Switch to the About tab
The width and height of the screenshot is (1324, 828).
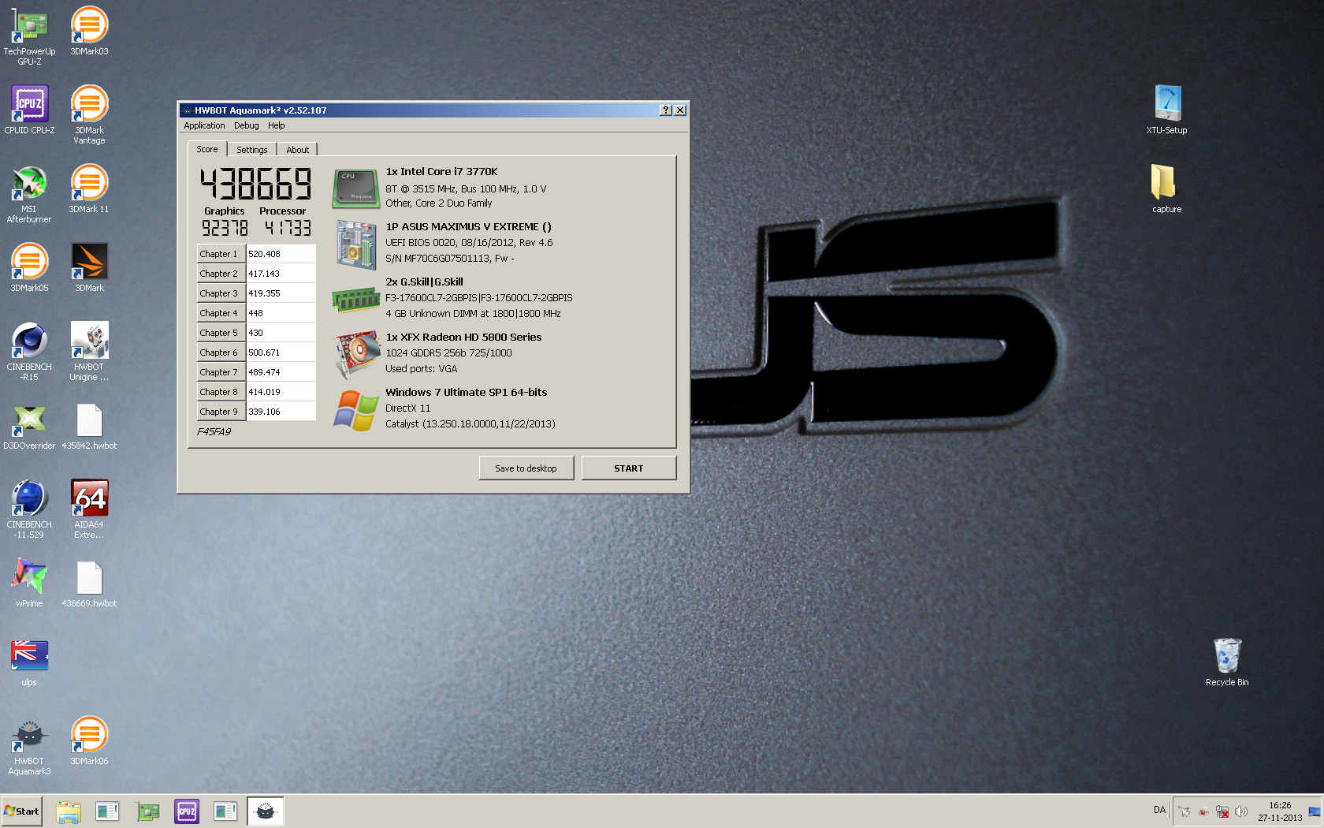click(x=298, y=150)
